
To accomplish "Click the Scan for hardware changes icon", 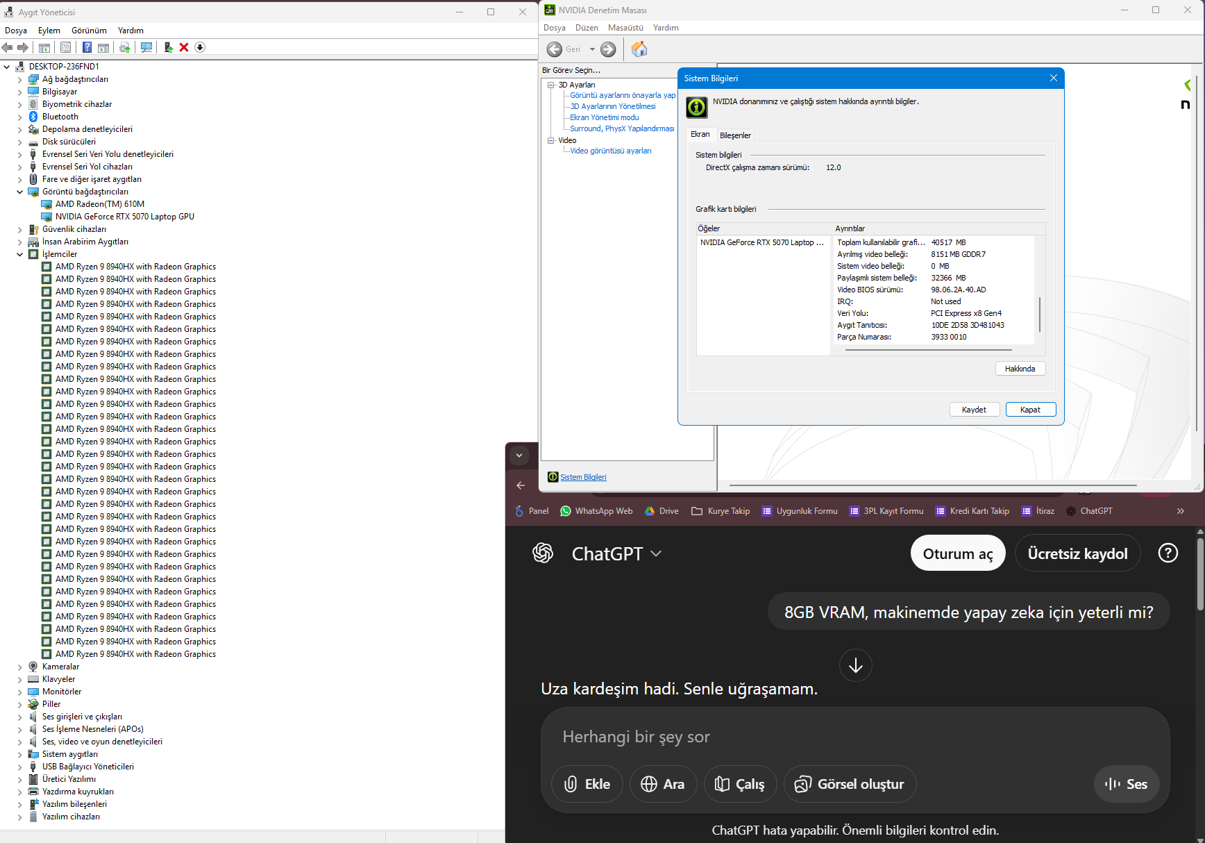I will [146, 47].
